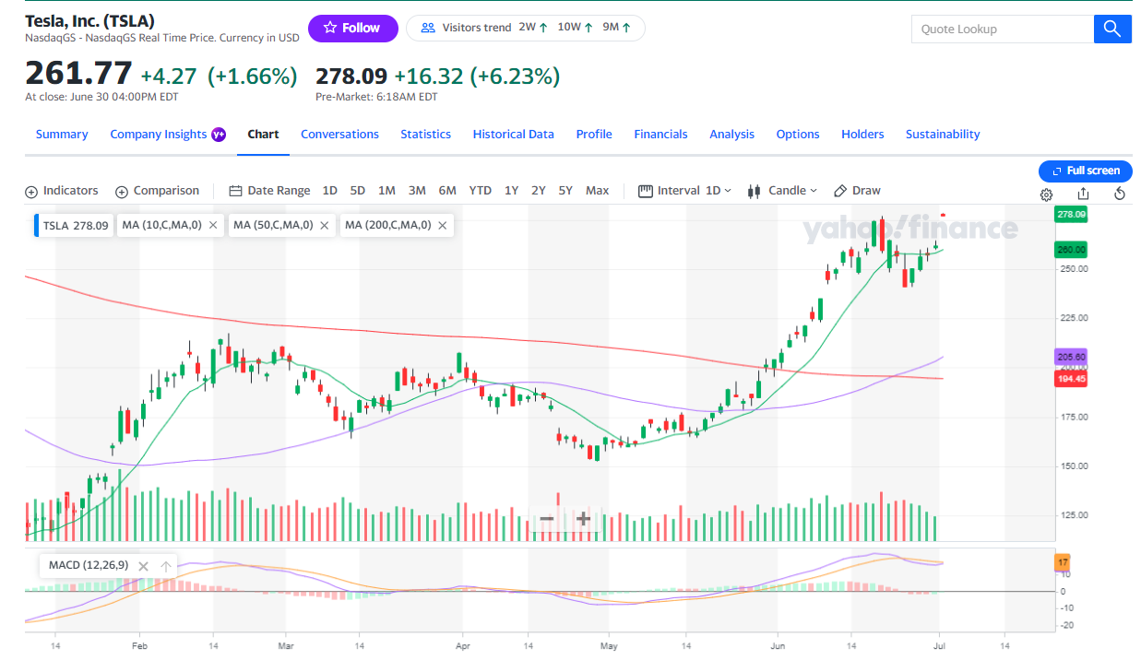
Task: View the Options tab
Action: click(x=798, y=135)
